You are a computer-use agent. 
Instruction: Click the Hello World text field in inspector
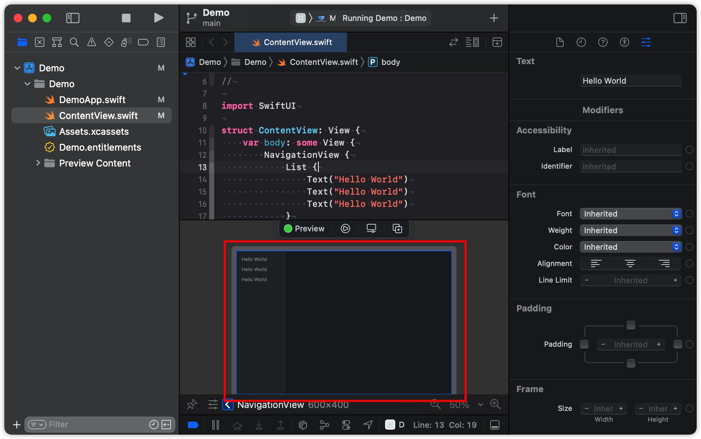pos(630,81)
